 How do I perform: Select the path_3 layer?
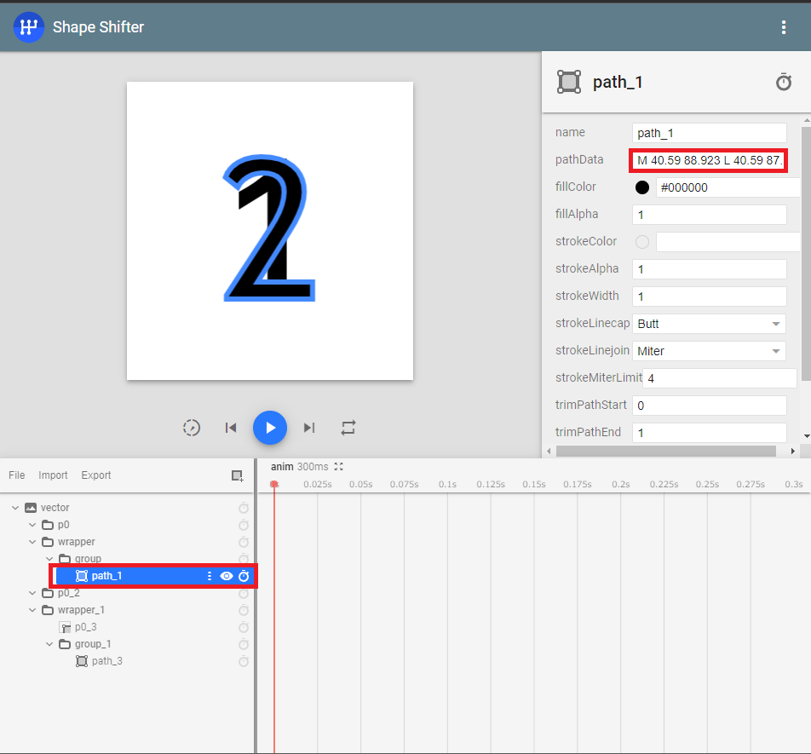(107, 661)
